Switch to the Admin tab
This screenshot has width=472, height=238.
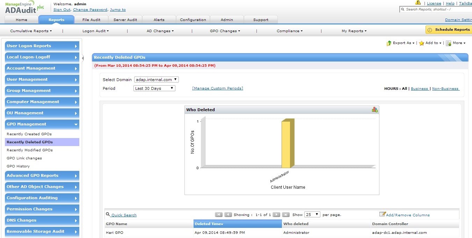[227, 20]
